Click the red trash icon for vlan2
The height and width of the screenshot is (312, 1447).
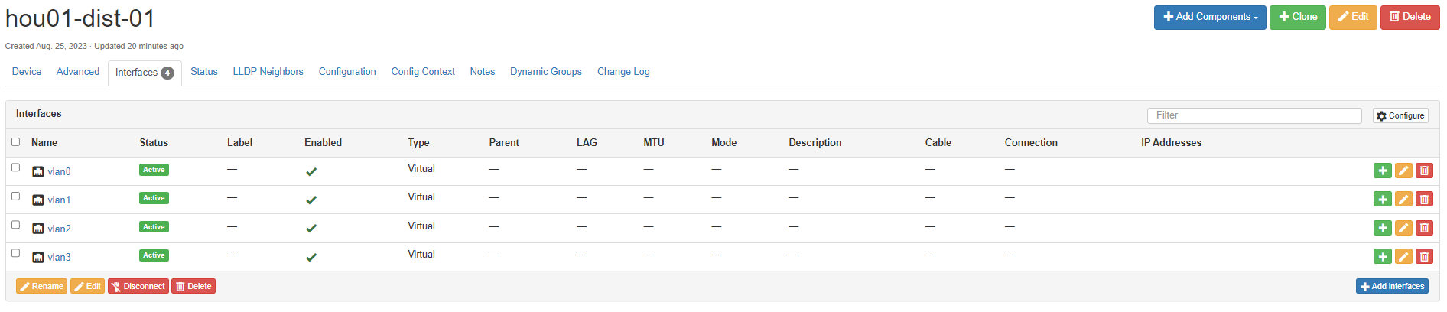tap(1424, 228)
